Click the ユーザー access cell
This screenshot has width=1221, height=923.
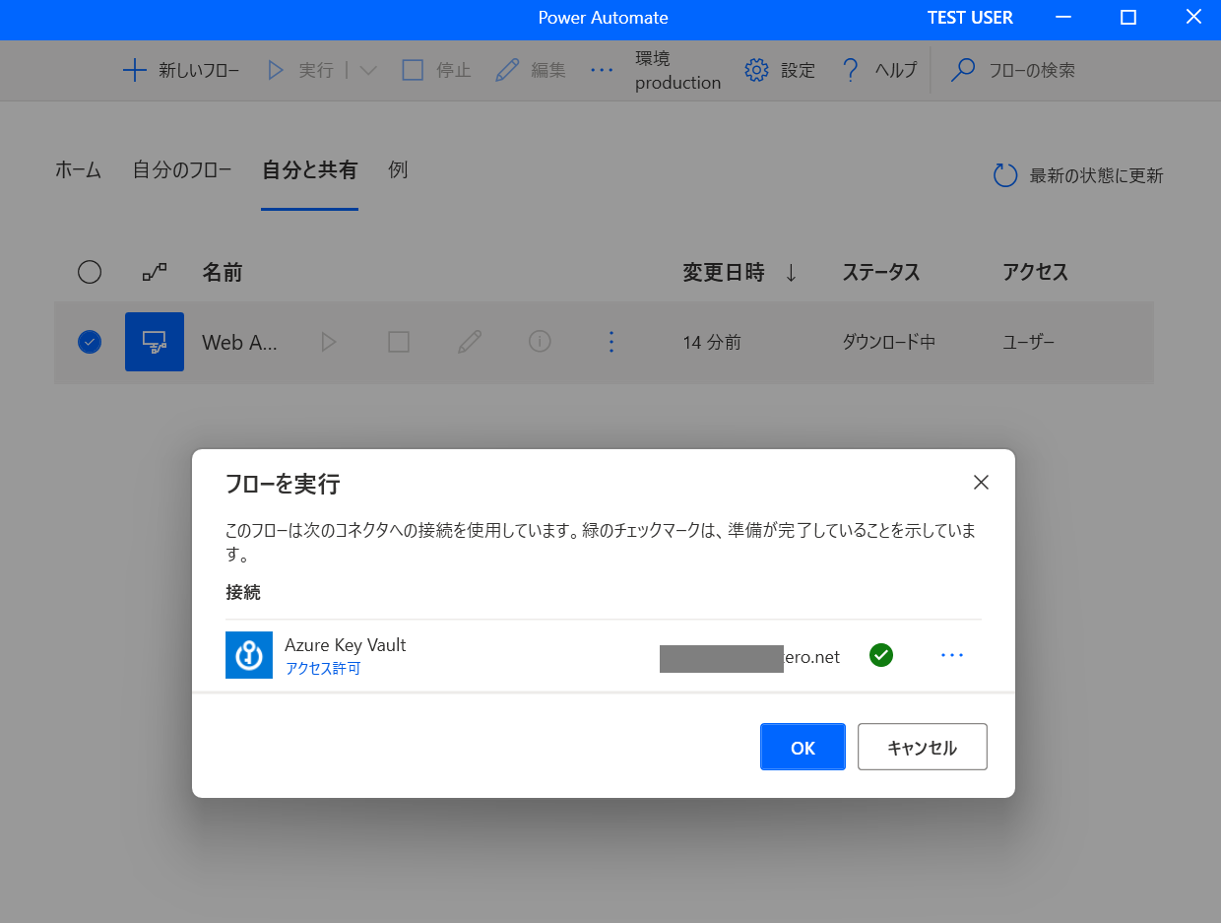1028,343
